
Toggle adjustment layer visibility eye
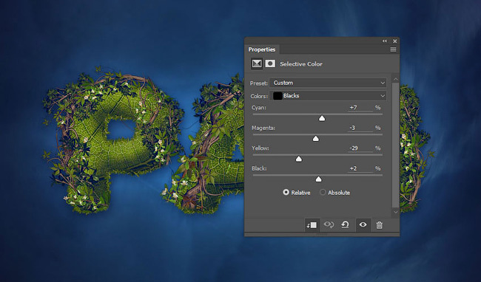[363, 225]
